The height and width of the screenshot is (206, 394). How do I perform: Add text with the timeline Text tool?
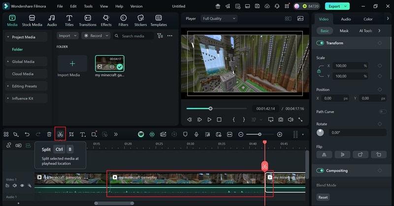(82, 134)
